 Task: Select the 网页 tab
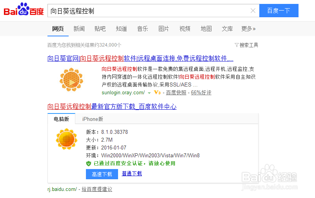(x=58, y=29)
